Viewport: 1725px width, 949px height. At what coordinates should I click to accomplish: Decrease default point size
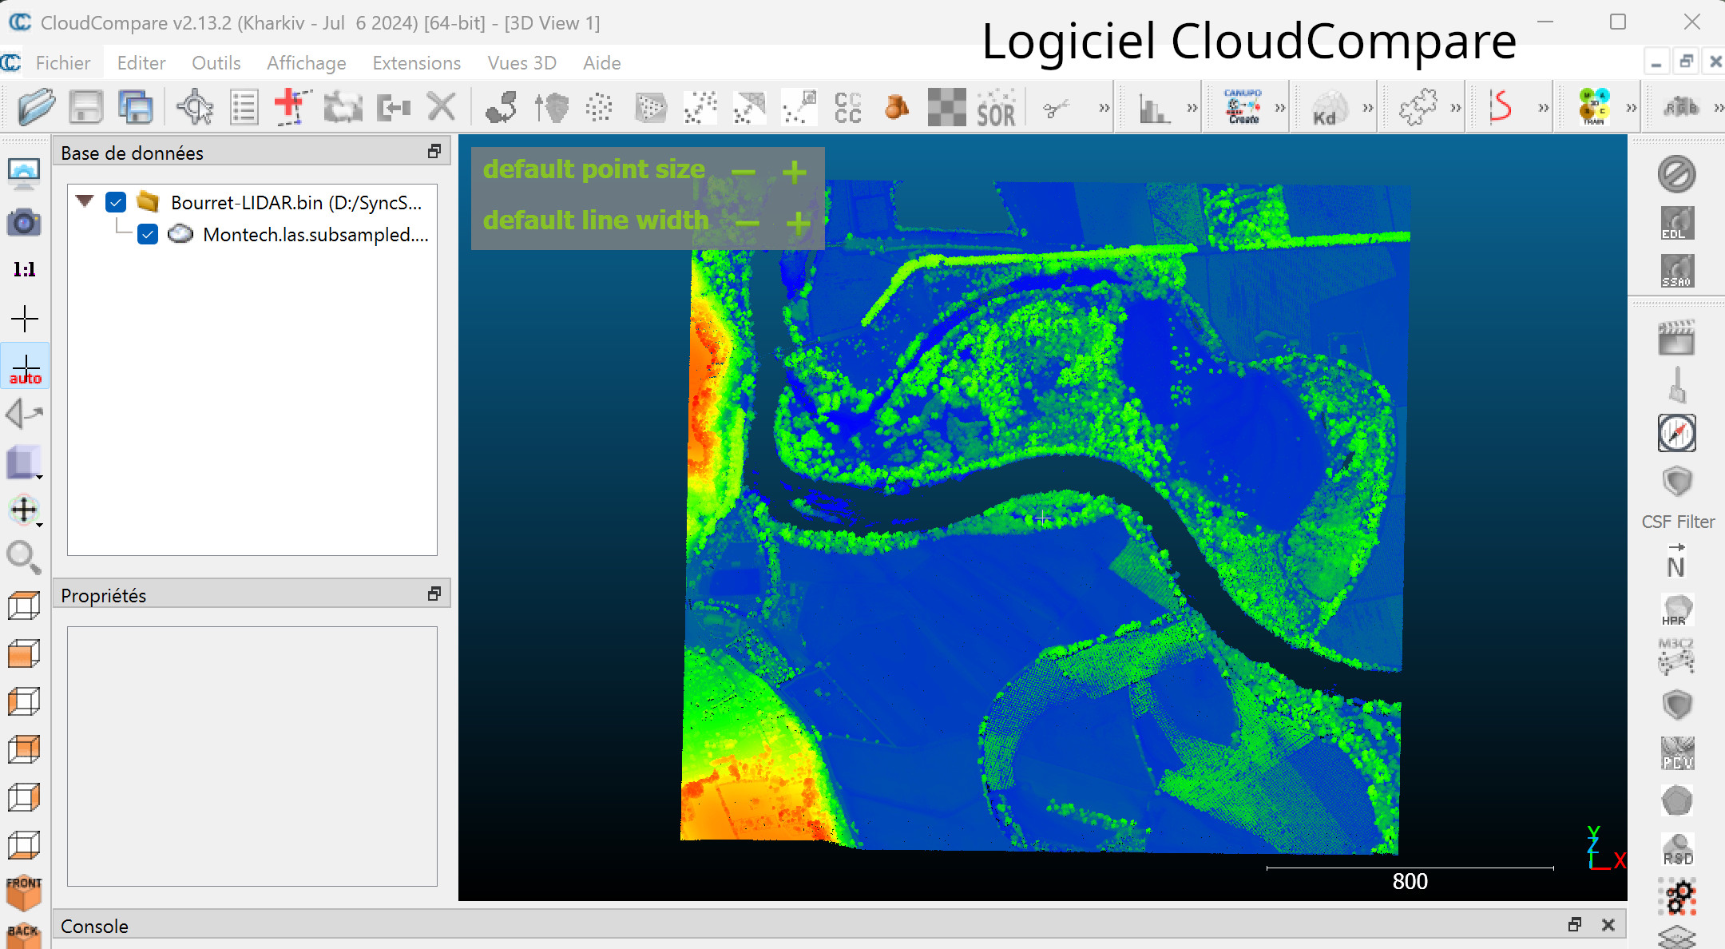(x=744, y=172)
